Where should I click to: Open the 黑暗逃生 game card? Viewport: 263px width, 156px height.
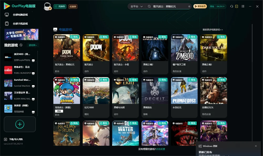155,97
